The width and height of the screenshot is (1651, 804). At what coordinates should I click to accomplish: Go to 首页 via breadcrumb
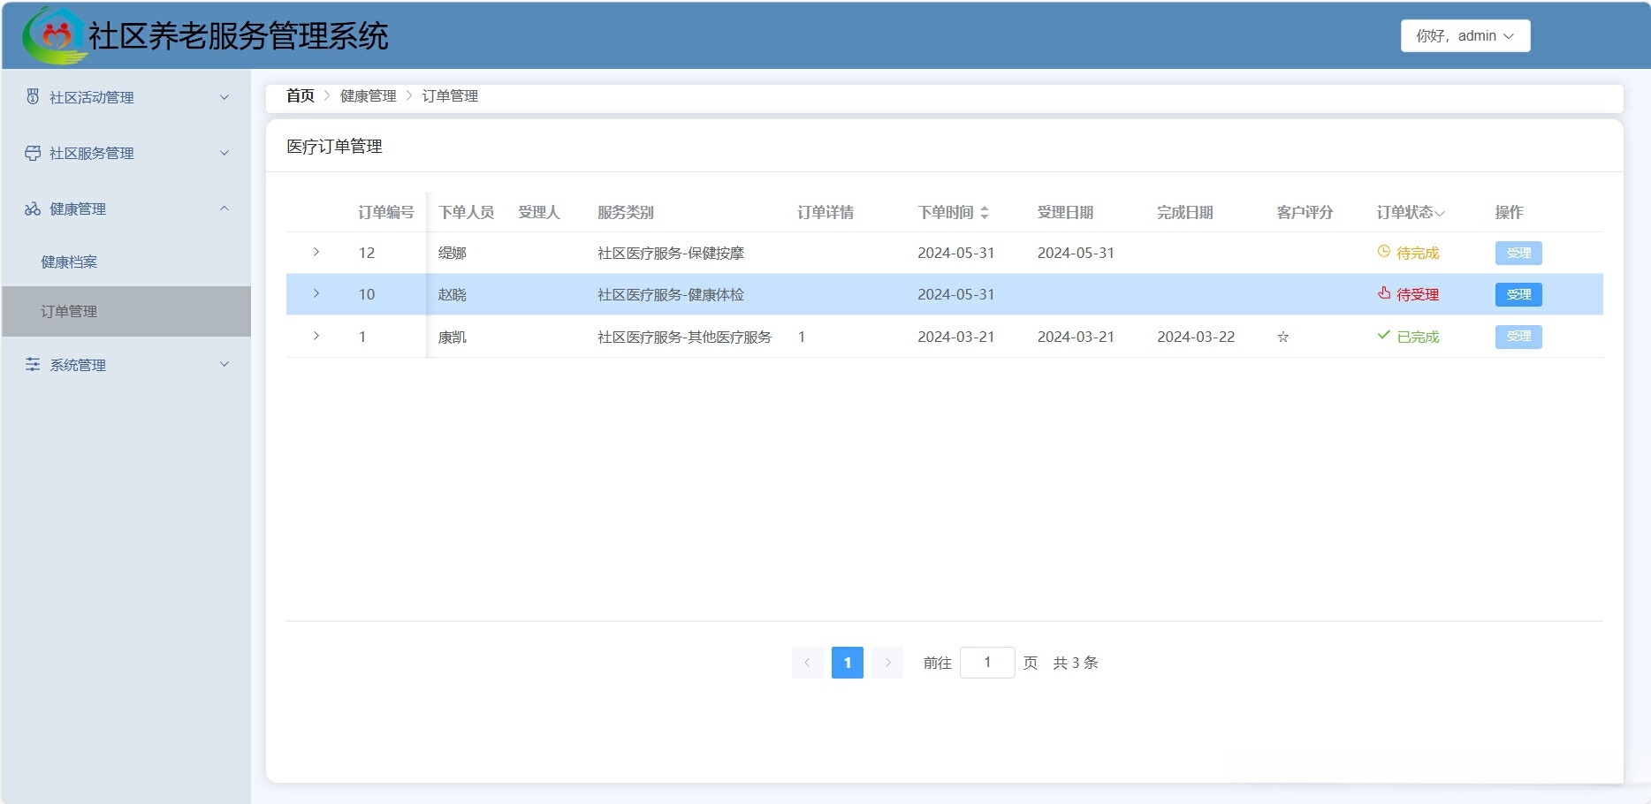click(x=301, y=95)
